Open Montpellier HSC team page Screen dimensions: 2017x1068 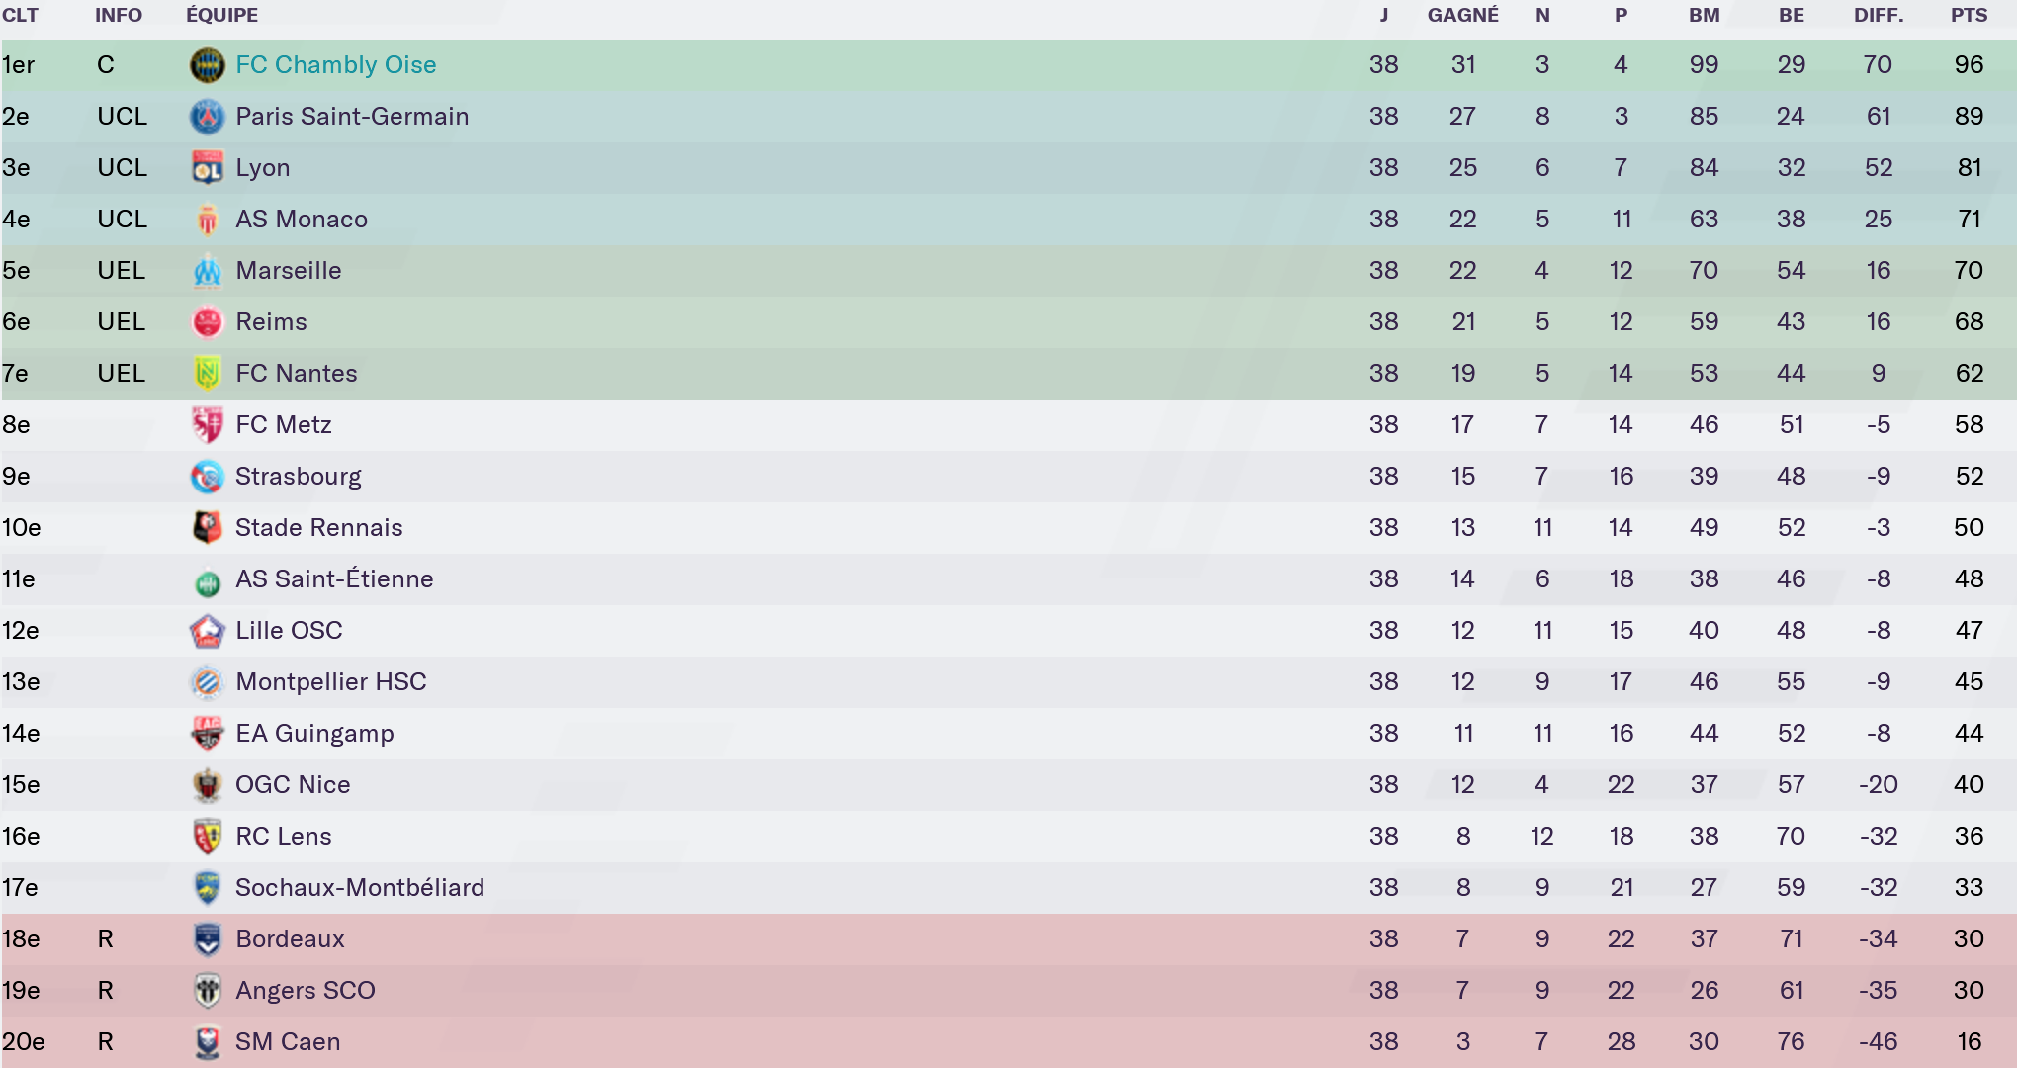coord(331,682)
